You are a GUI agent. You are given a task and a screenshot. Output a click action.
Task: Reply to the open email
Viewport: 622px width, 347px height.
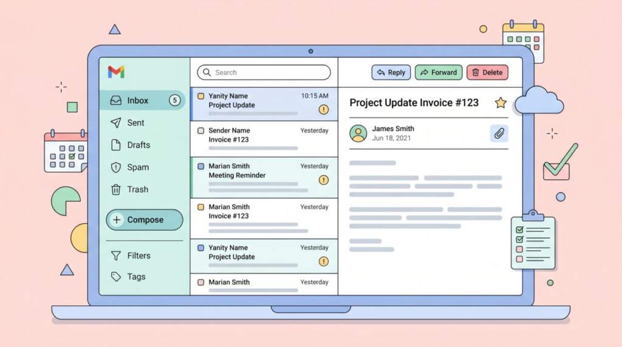click(391, 73)
